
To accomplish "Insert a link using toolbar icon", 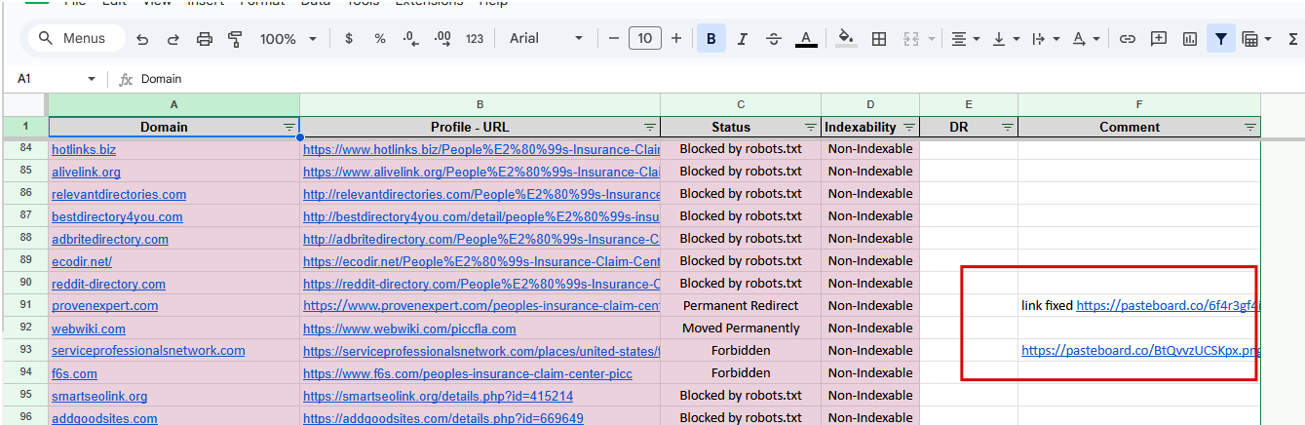I will click(1128, 39).
